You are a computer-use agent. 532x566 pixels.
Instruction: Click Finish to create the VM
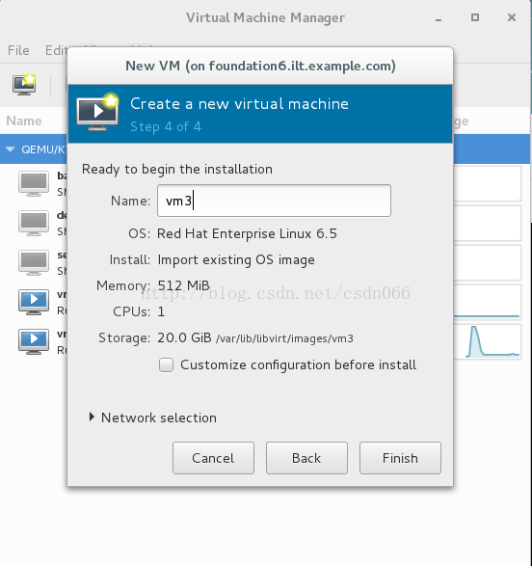(x=400, y=458)
